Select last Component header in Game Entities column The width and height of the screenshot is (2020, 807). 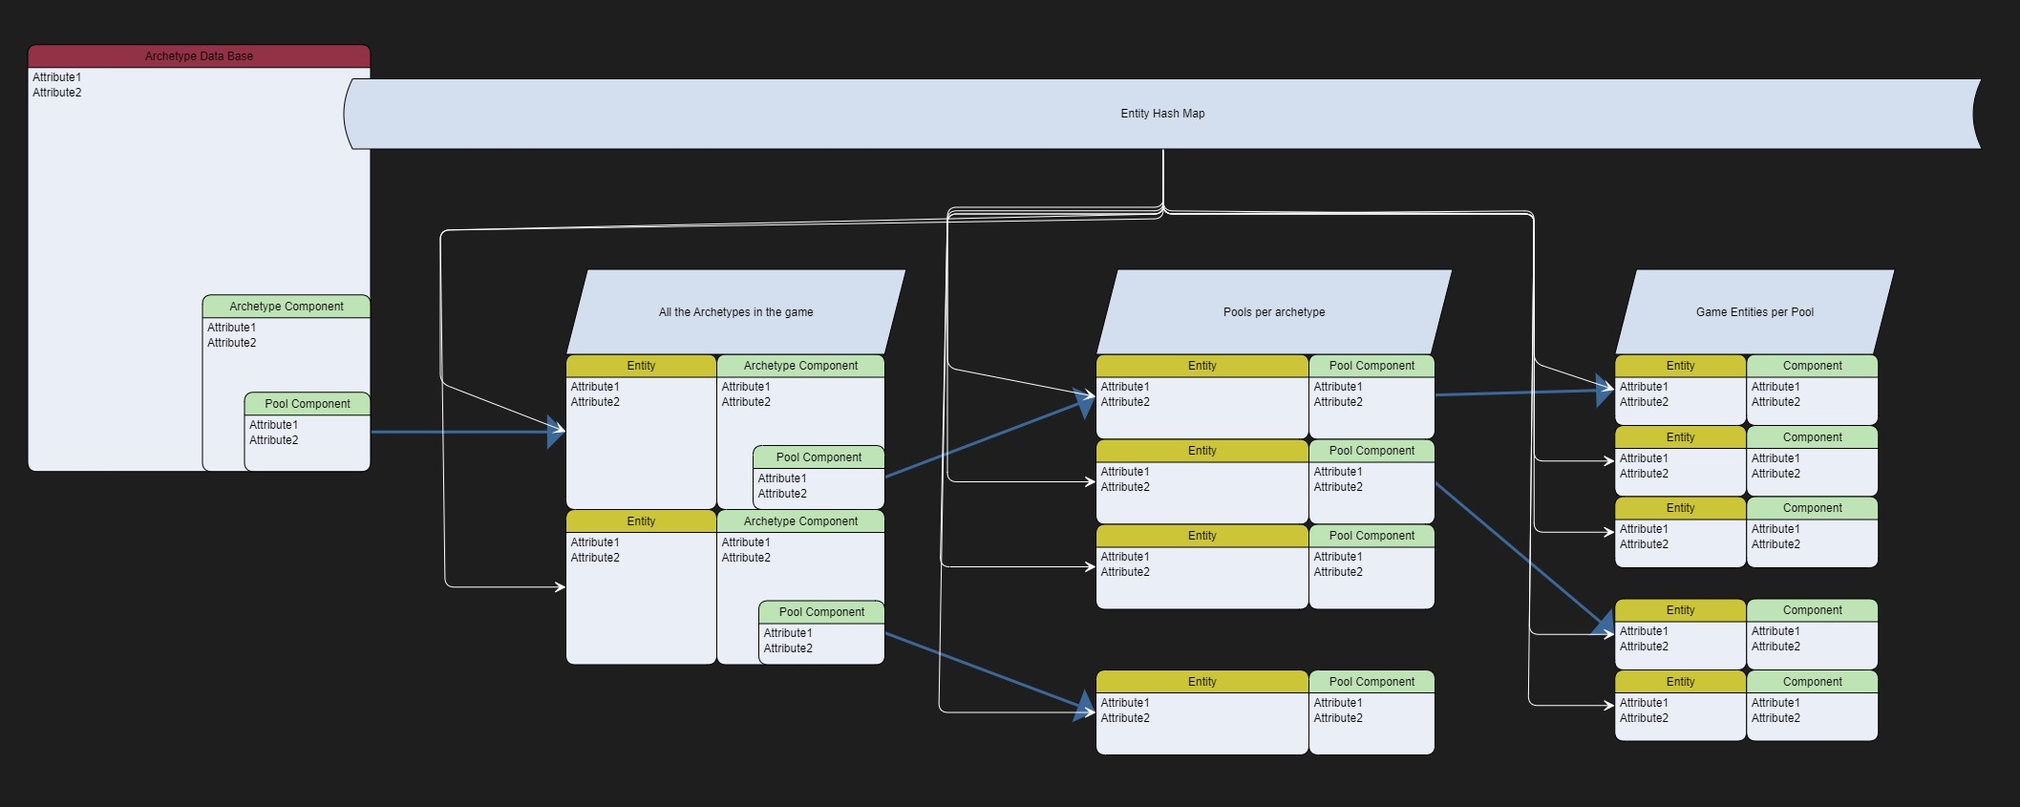[x=1812, y=682]
